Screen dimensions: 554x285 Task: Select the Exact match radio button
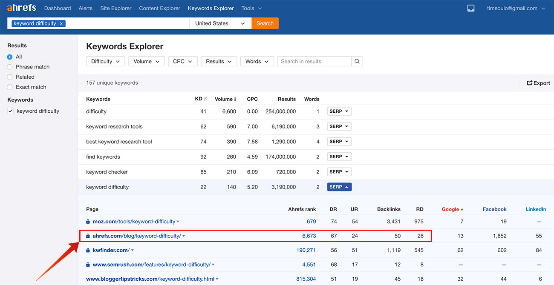[x=9, y=87]
